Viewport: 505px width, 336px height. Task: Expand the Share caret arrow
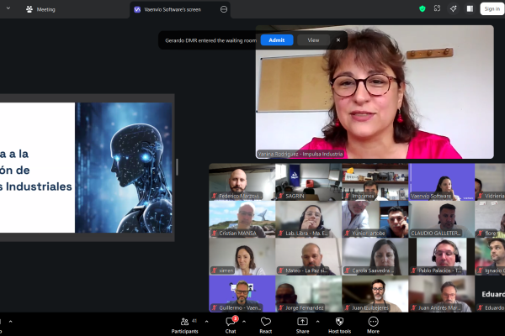pos(320,320)
